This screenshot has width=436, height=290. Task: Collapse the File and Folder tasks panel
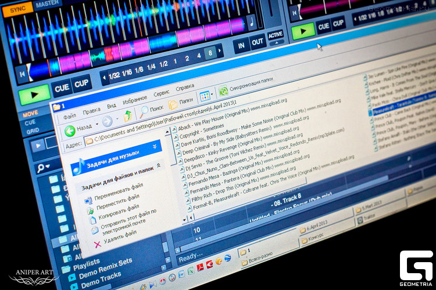click(x=159, y=166)
